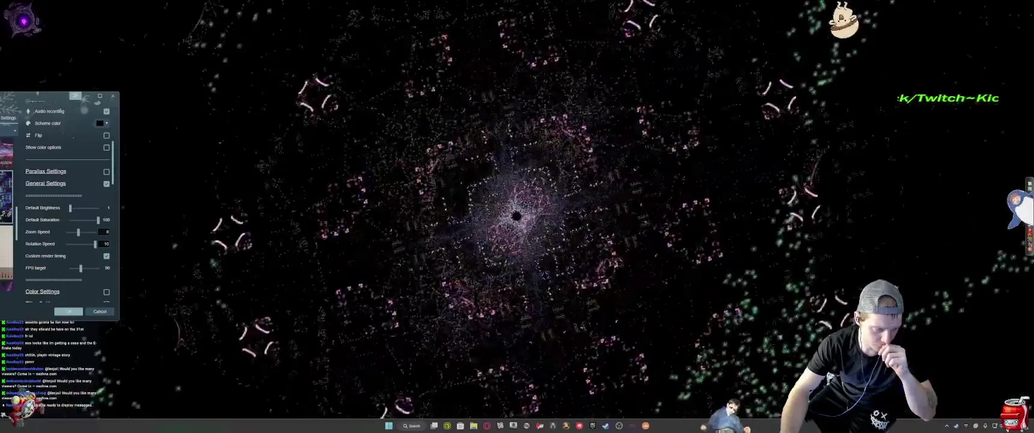1034x433 pixels.
Task: Adjust the Zoom Speed slider
Action: (82, 232)
